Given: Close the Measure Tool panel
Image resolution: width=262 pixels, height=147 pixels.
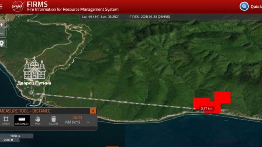Looking at the screenshot, I should (93, 111).
